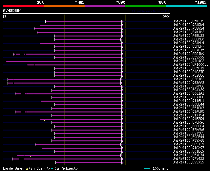This screenshot has height=171, width=210.
Task: Open UniRef100_B7KAW6 entry
Action: click(x=188, y=130)
